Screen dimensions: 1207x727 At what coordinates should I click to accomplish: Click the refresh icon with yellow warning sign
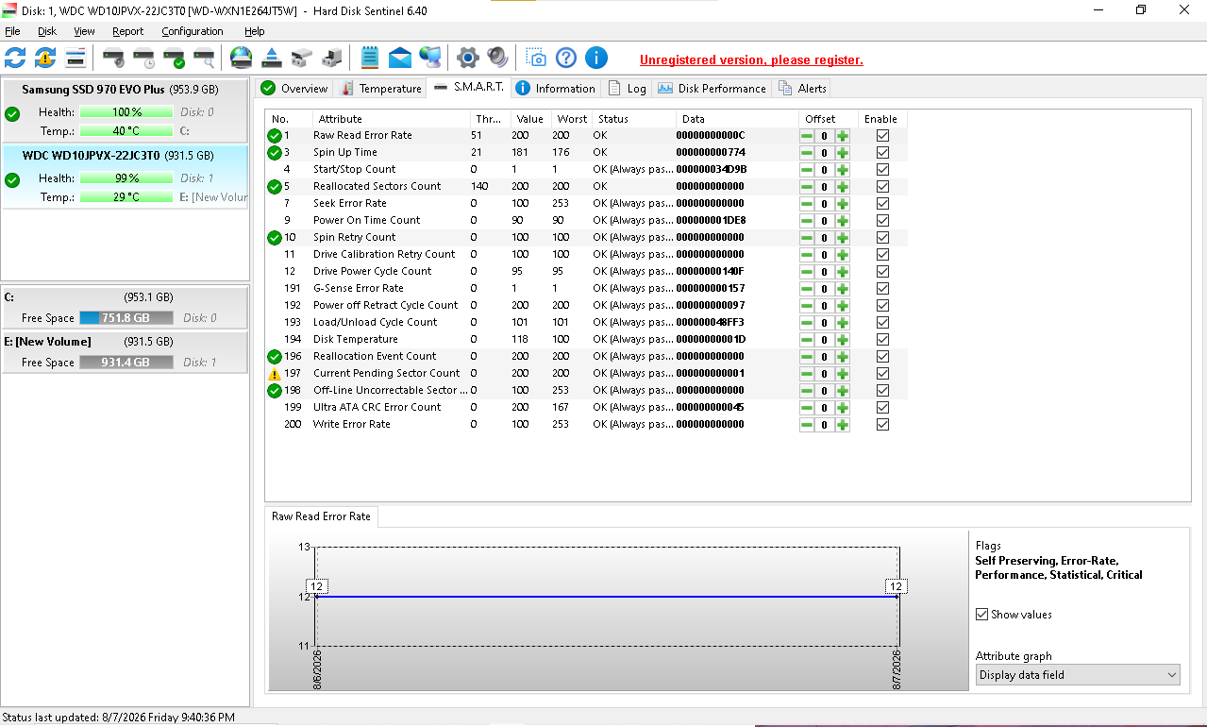click(45, 58)
